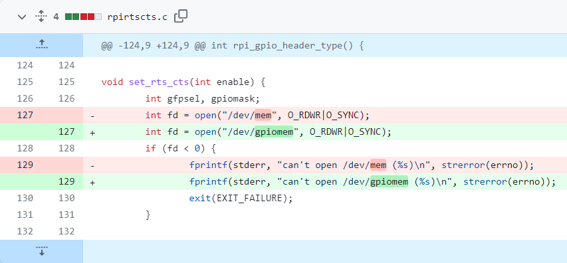567x263 pixels.
Task: Expand hidden lines above line 124
Action: (x=42, y=46)
